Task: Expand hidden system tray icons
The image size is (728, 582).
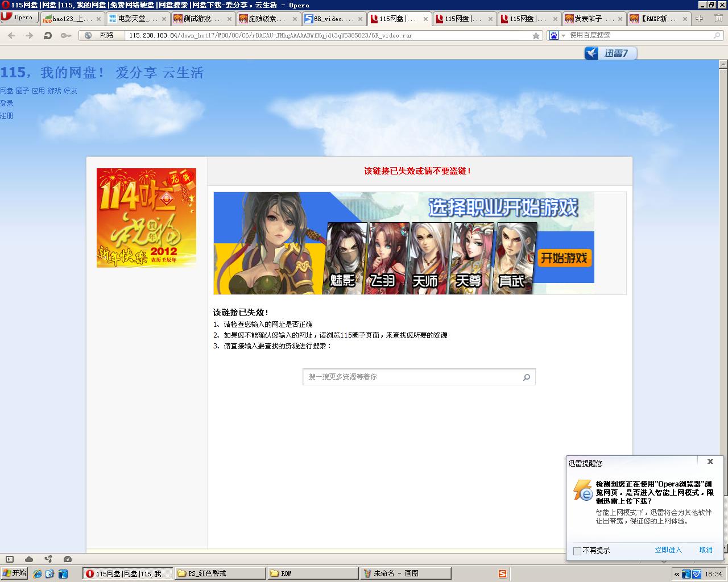Action: pos(677,574)
